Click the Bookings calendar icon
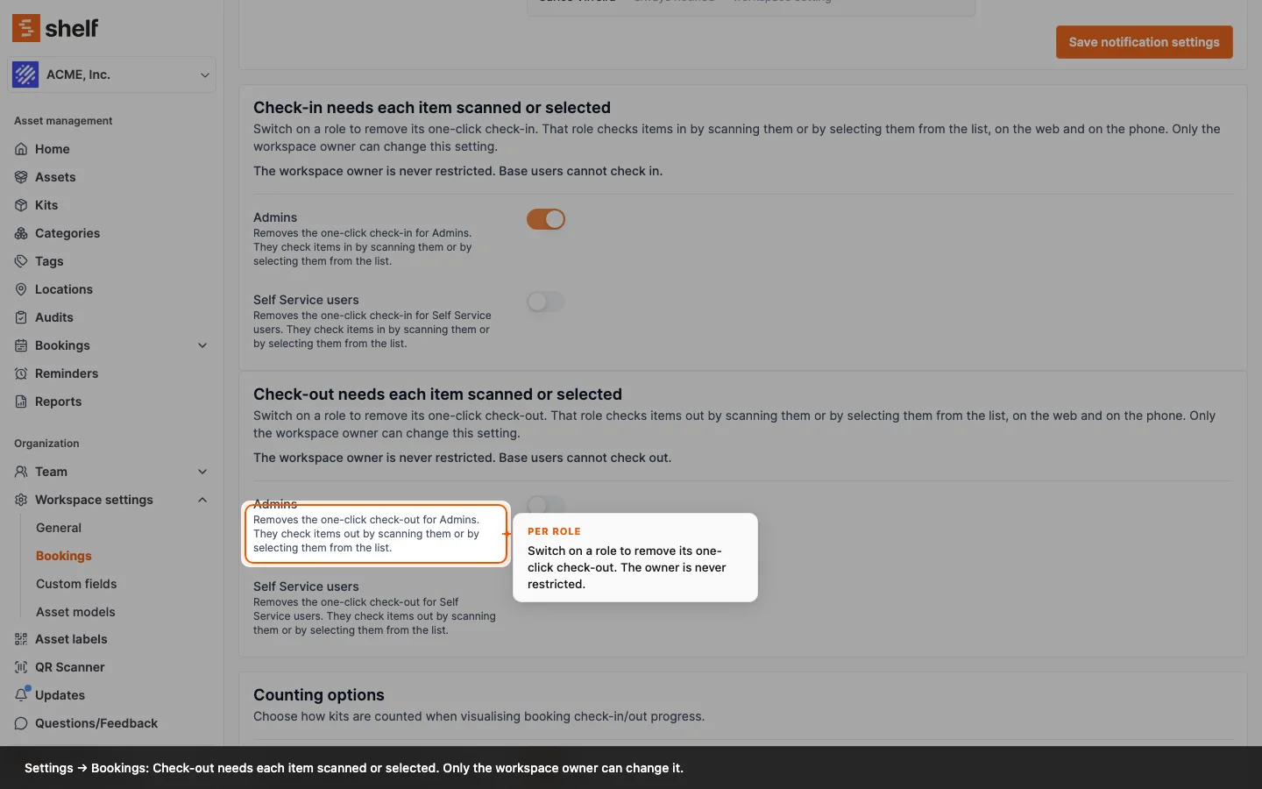Viewport: 1262px width, 789px height. click(x=21, y=345)
